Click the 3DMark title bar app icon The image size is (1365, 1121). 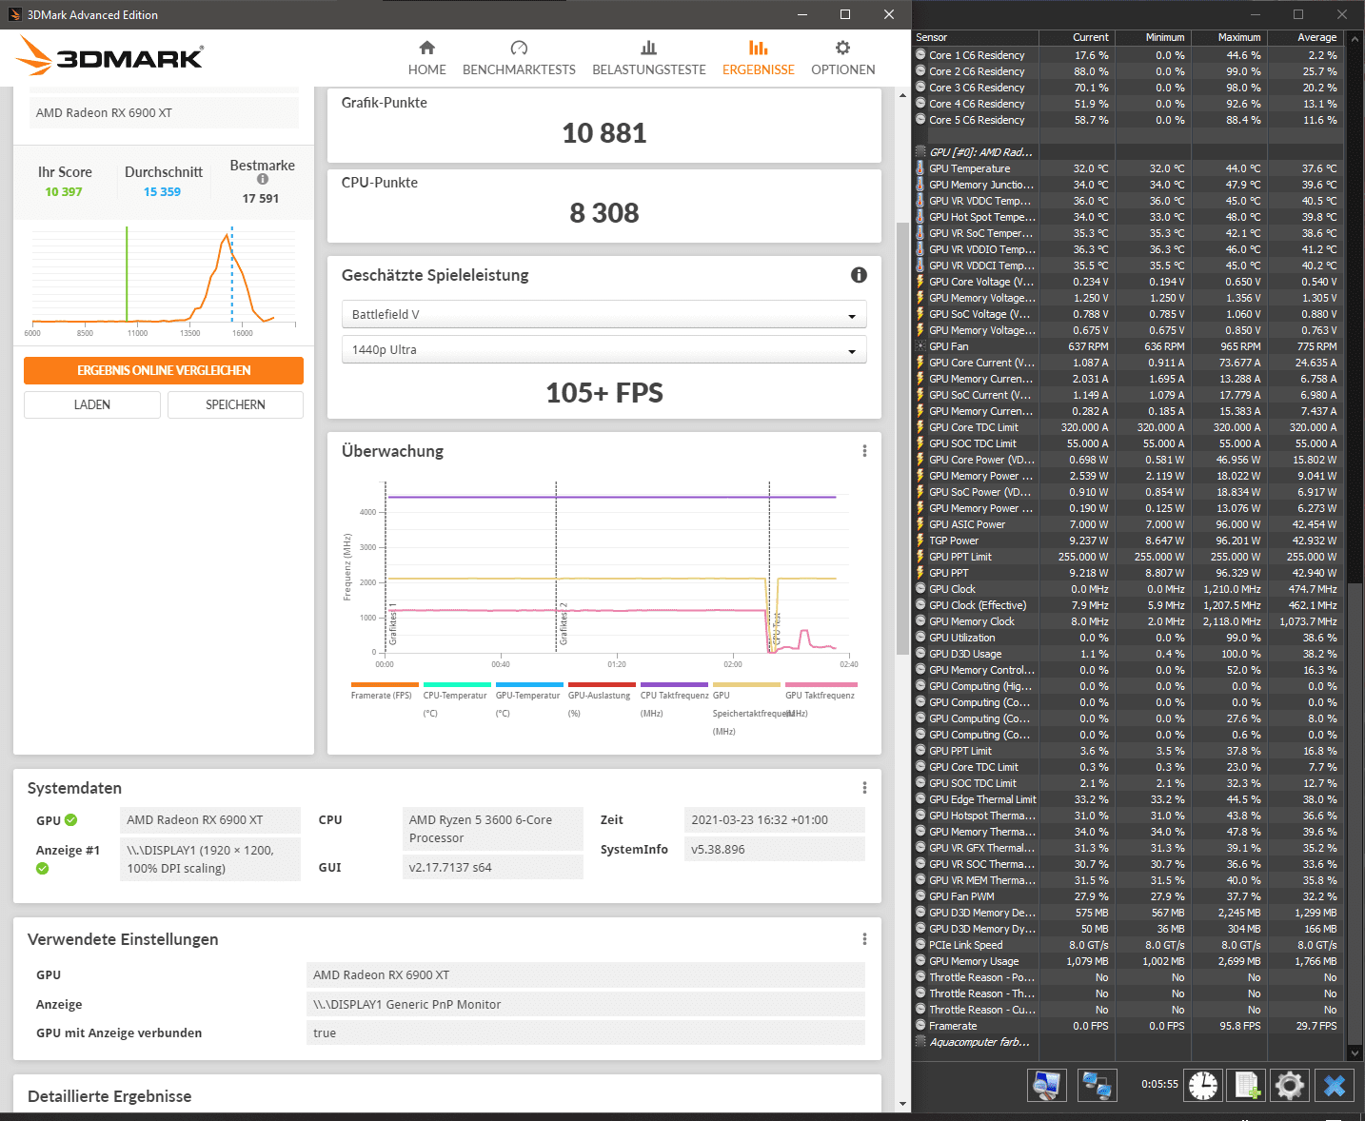14,14
